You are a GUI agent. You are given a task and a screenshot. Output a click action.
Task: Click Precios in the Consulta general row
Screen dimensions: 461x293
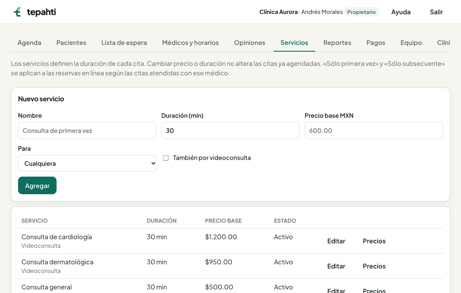[374, 290]
